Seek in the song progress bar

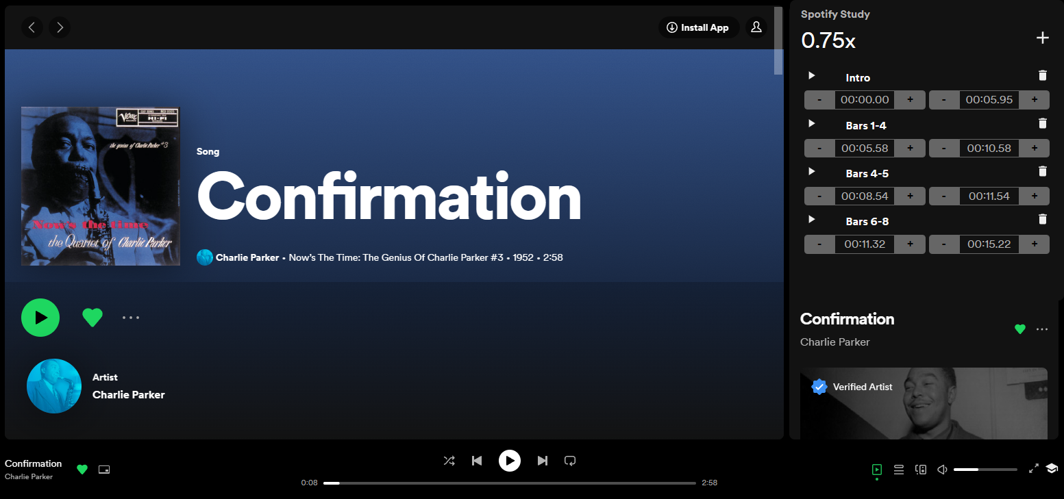510,483
